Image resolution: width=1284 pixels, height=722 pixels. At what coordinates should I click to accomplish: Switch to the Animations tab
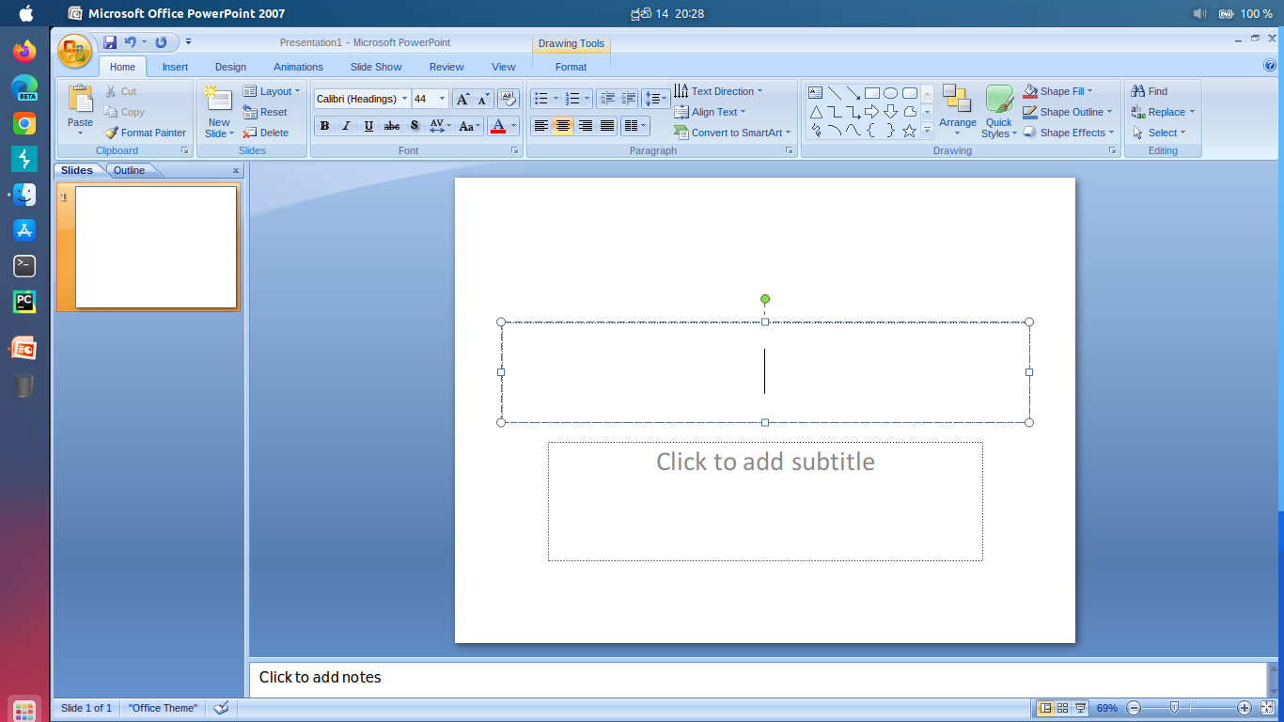298,67
